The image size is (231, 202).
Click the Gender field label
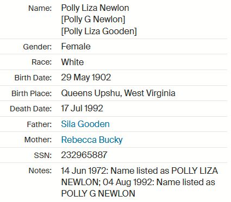point(38,47)
